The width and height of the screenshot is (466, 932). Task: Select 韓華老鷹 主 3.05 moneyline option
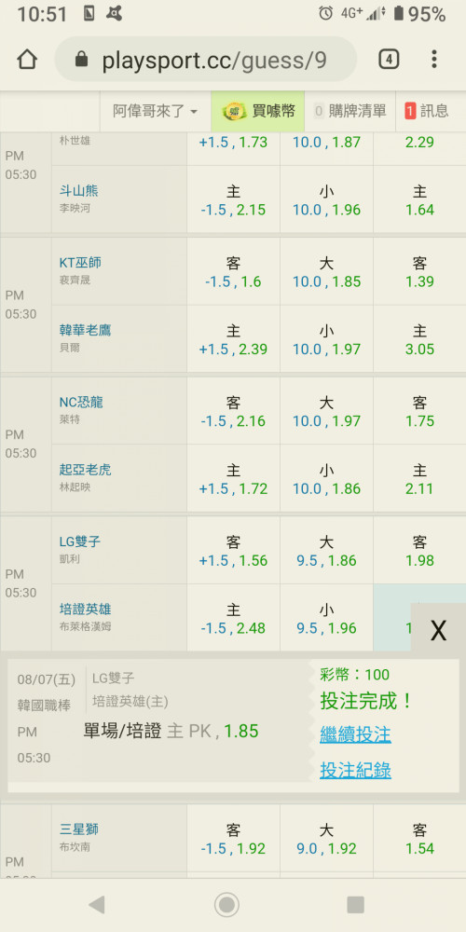point(419,339)
